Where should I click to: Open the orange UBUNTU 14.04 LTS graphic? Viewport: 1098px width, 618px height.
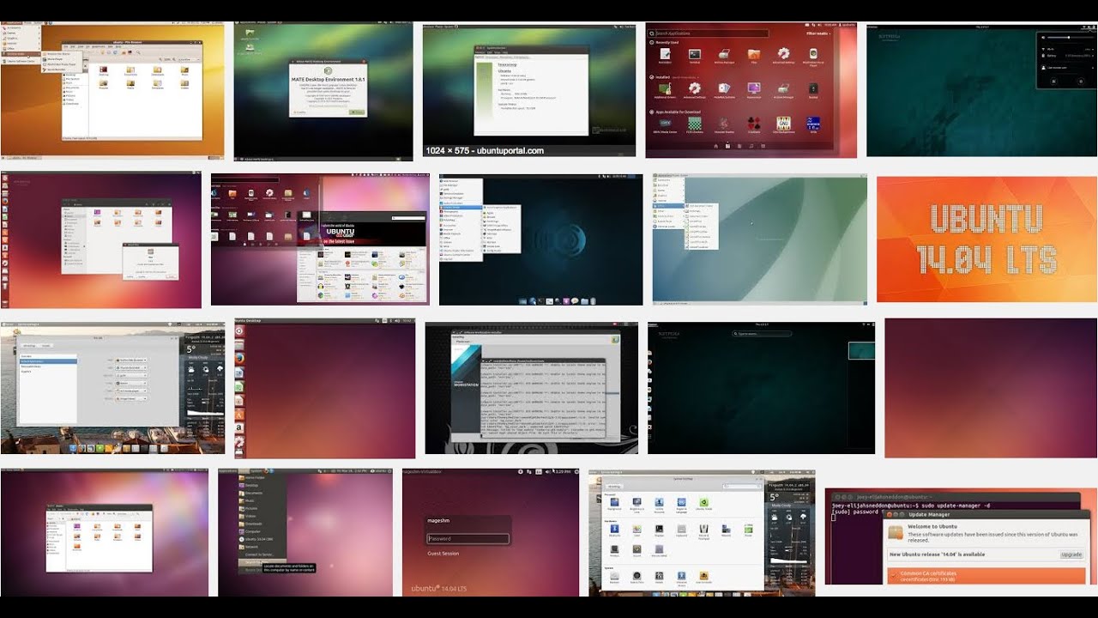coord(986,239)
